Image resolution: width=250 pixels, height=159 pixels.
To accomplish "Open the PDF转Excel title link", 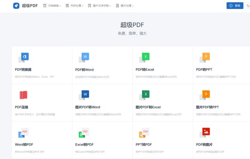I will coord(145,70).
